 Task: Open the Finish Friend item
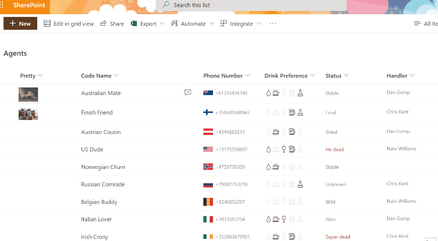pyautogui.click(x=97, y=113)
